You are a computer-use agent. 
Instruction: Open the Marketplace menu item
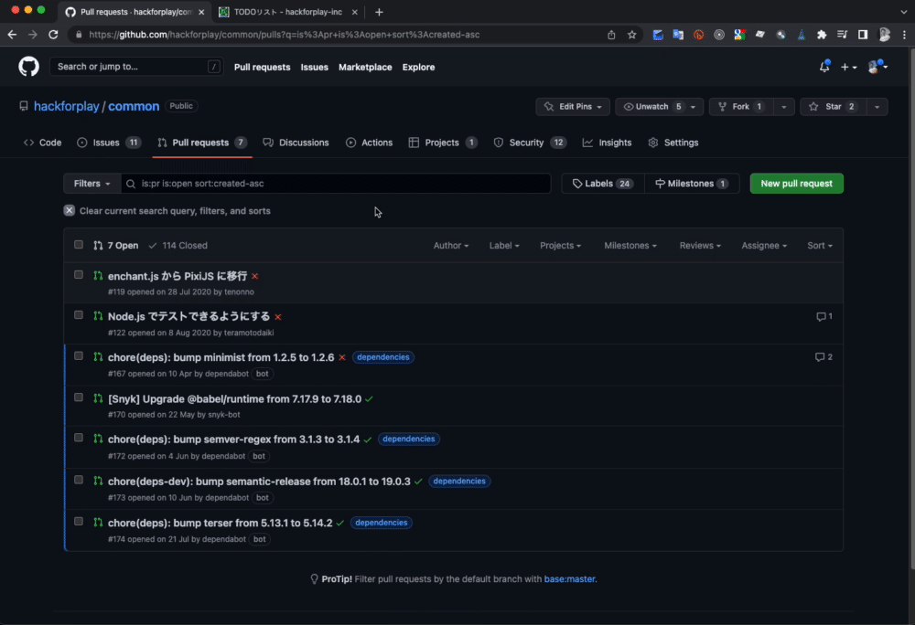366,67
